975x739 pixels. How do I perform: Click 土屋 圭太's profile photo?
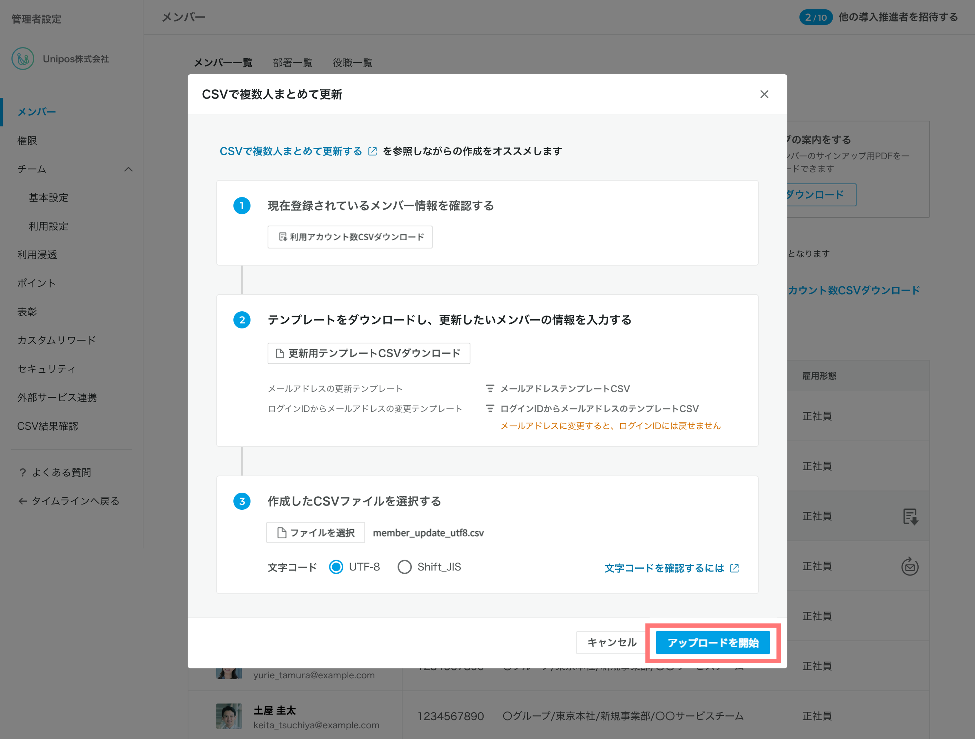[229, 716]
